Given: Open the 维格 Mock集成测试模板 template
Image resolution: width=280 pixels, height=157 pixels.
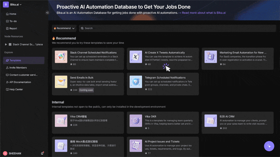Looking at the screenshot, I should coord(88,147).
